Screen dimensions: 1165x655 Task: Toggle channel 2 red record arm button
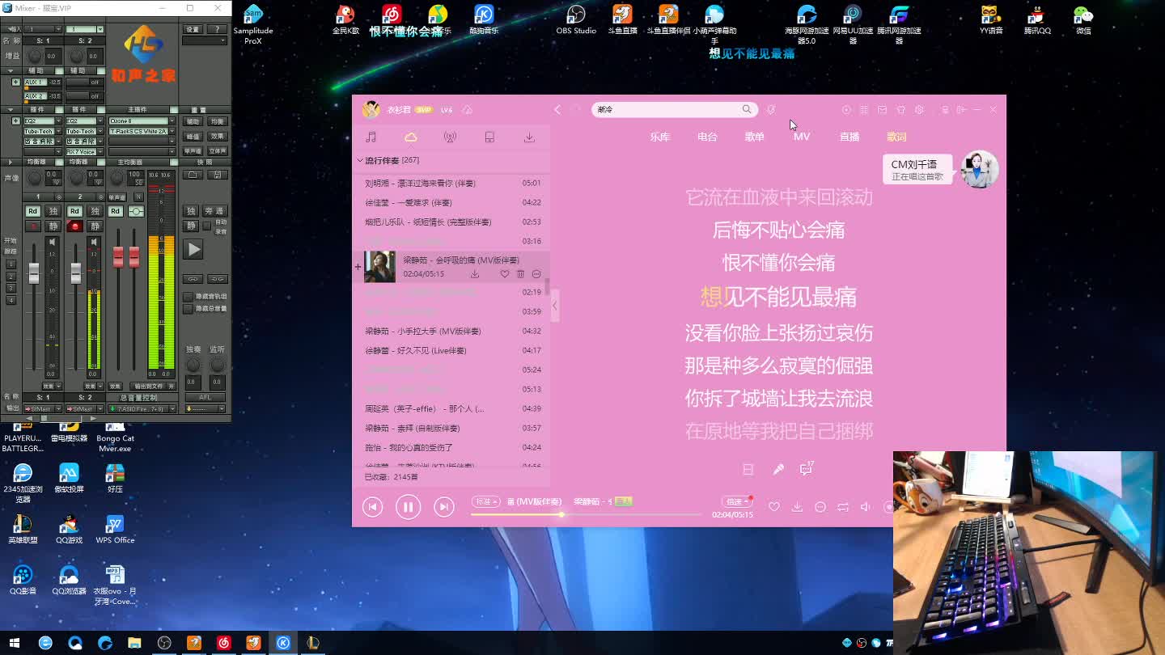(x=74, y=226)
